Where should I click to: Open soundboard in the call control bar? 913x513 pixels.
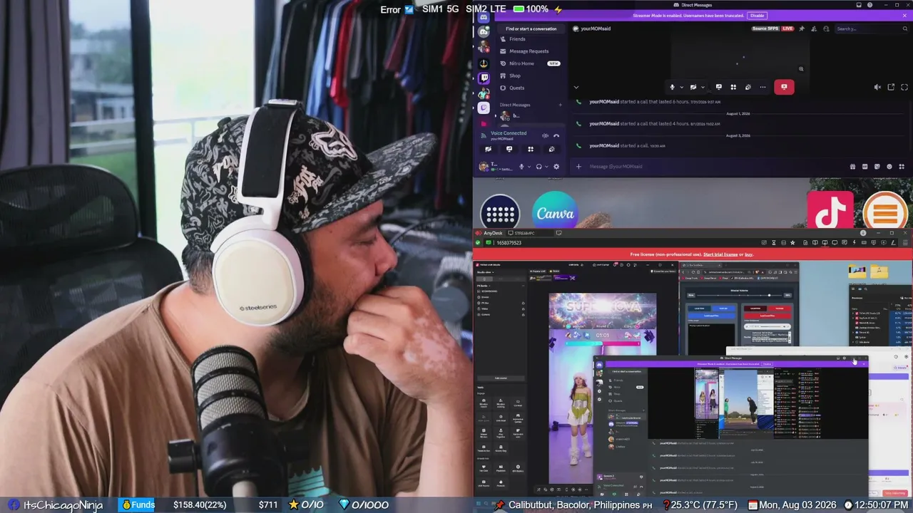[x=748, y=87]
